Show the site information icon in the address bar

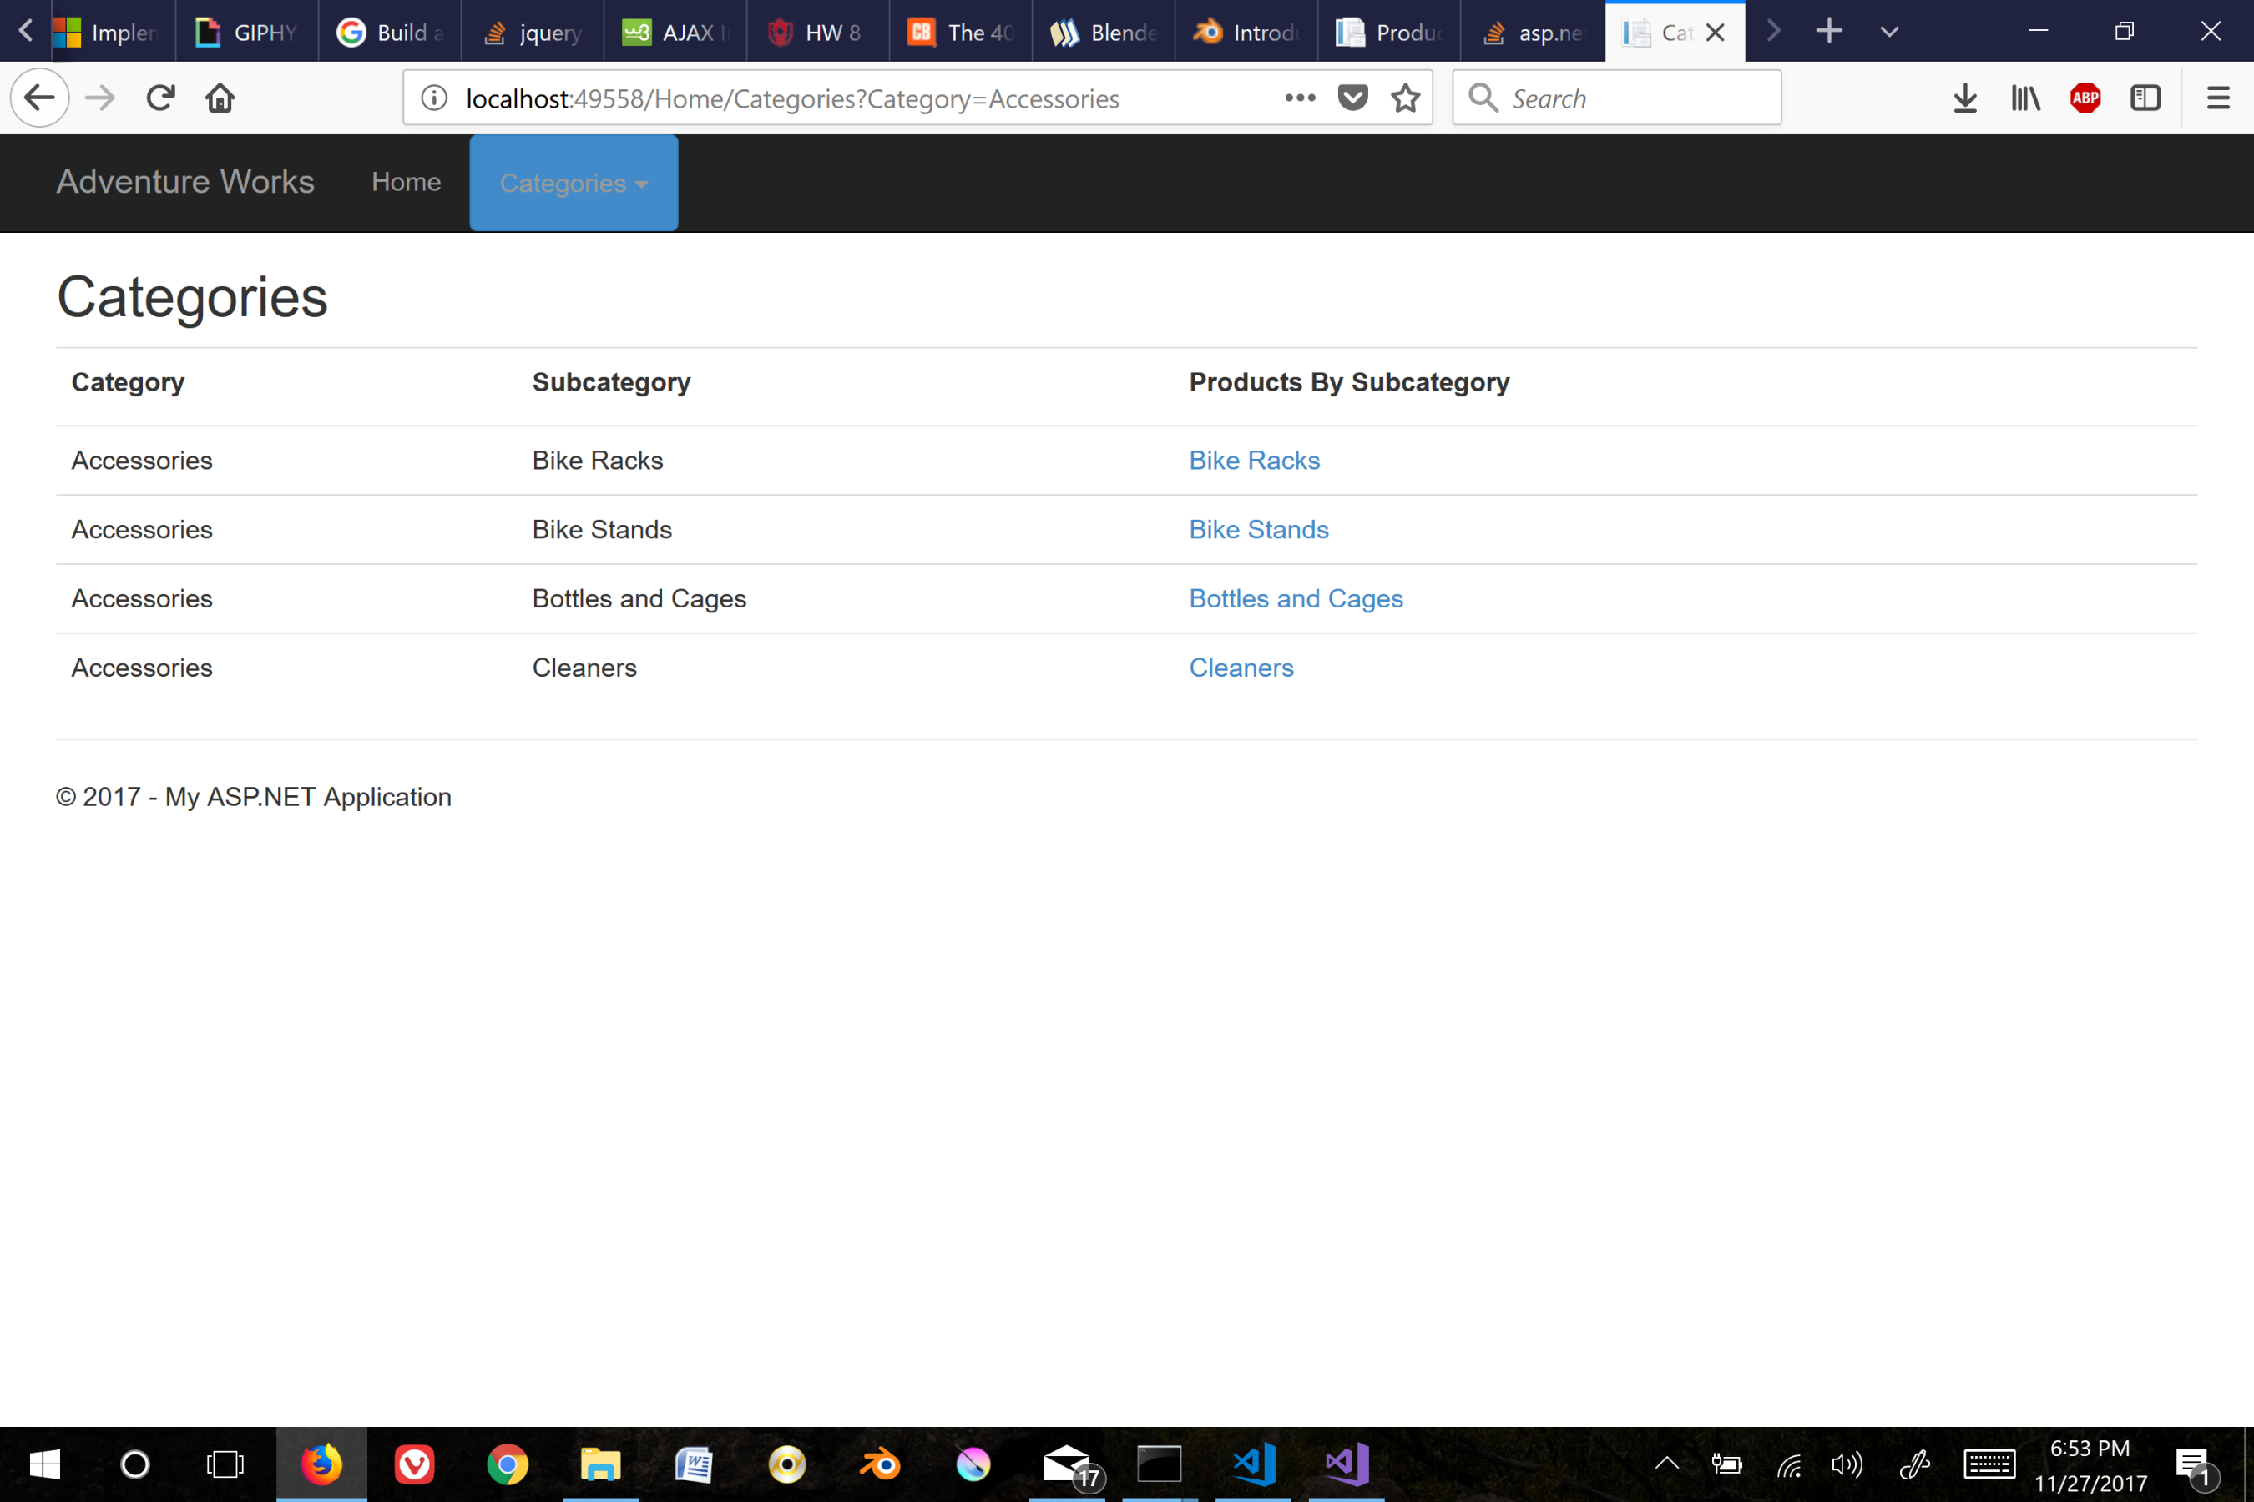click(434, 98)
